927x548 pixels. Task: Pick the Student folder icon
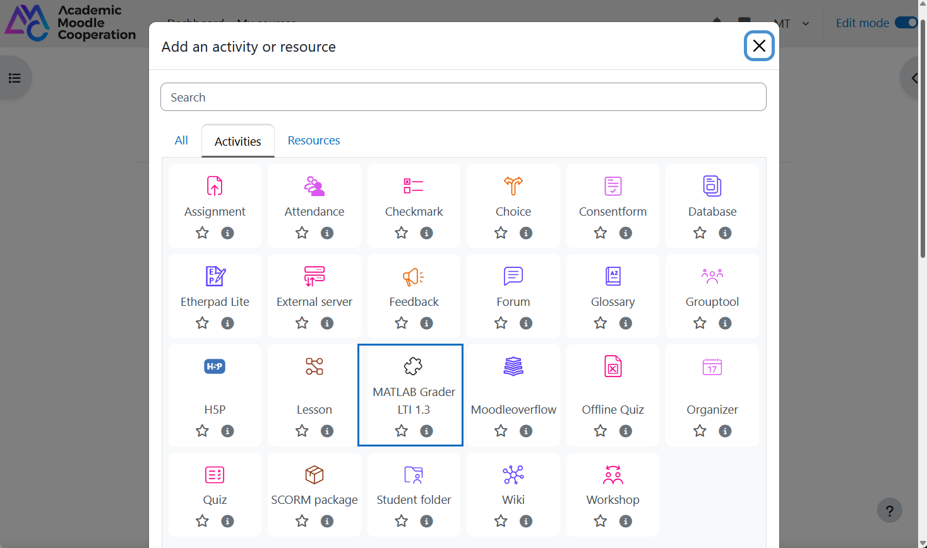coord(414,475)
